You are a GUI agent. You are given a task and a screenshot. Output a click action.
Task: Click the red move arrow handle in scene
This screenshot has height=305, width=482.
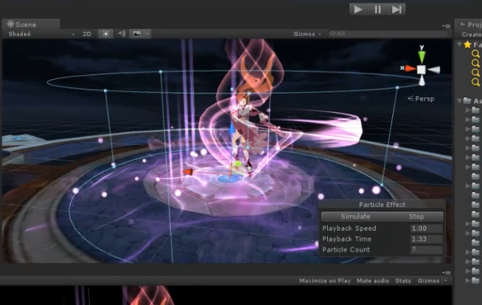tap(188, 172)
